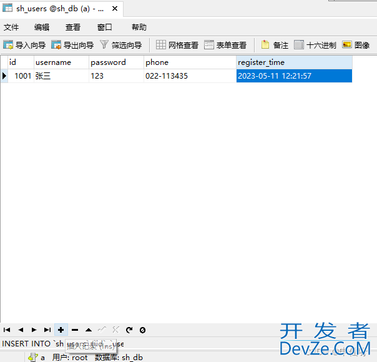Click the phone column header
Screen dimensions: 377x362
pos(190,62)
